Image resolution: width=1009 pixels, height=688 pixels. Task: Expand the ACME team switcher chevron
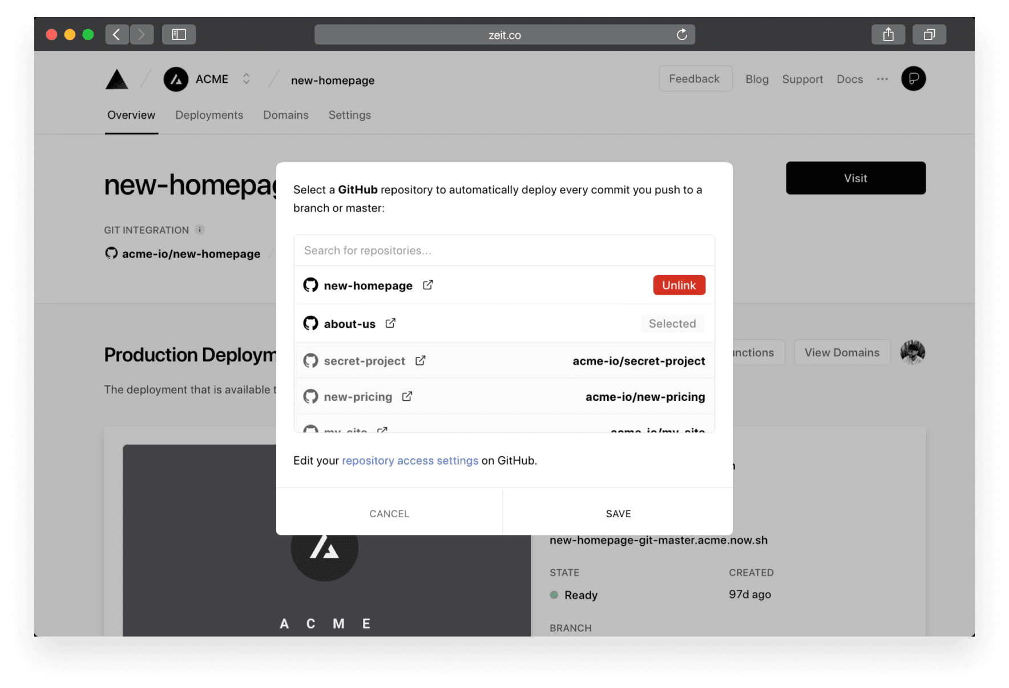point(246,79)
